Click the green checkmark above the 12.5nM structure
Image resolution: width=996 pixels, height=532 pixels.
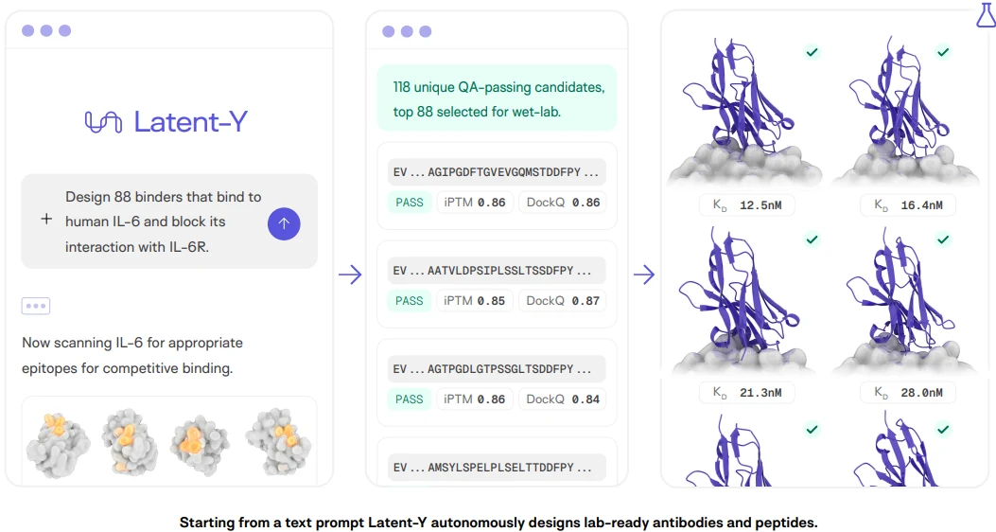(x=812, y=52)
